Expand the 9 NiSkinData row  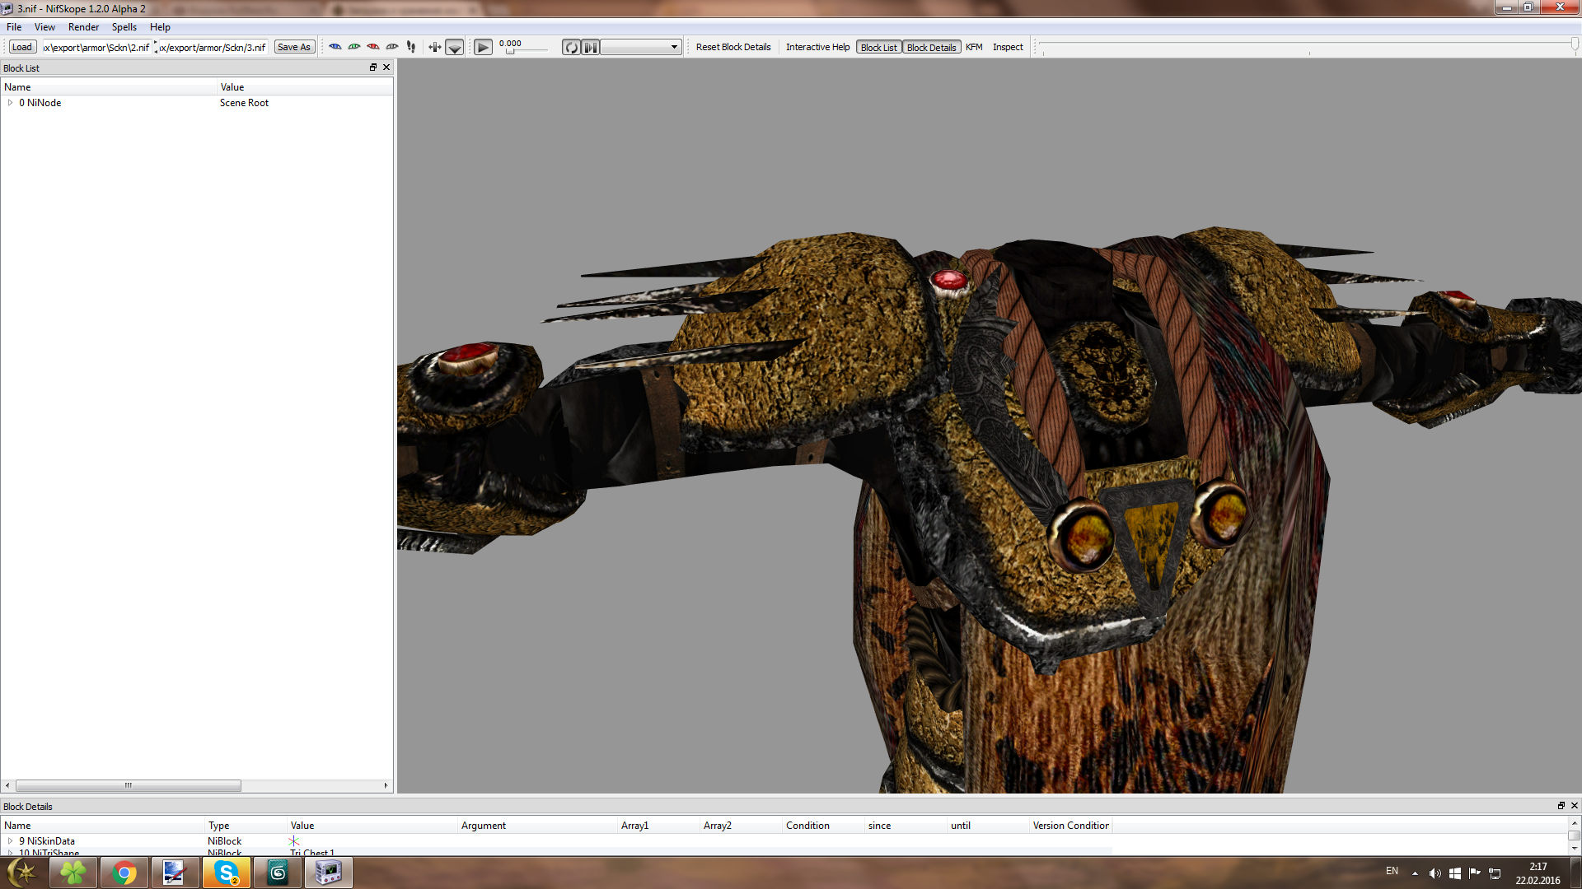click(10, 841)
